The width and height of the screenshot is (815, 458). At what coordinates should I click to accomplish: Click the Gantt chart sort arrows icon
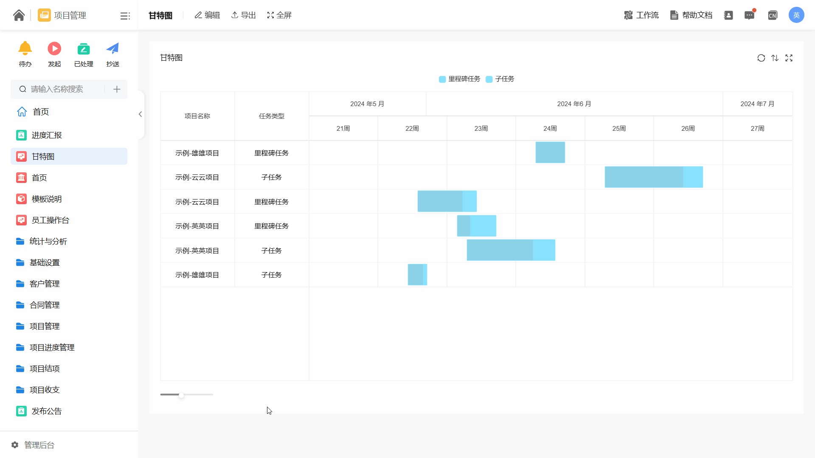click(775, 58)
